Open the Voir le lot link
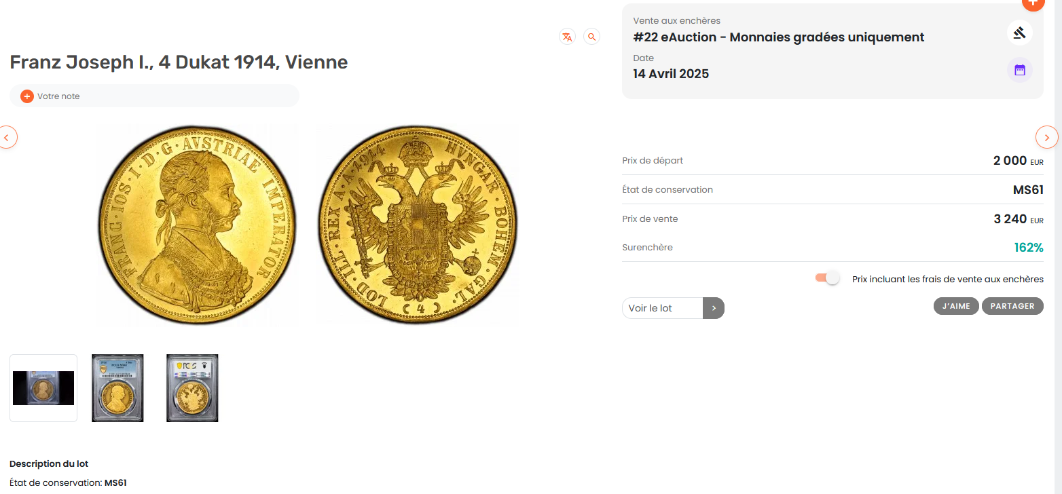The height and width of the screenshot is (494, 1062). 662,308
